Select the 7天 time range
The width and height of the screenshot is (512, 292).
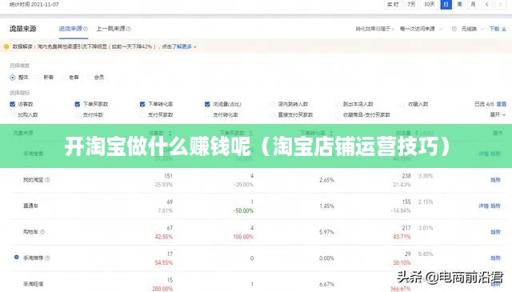point(411,4)
